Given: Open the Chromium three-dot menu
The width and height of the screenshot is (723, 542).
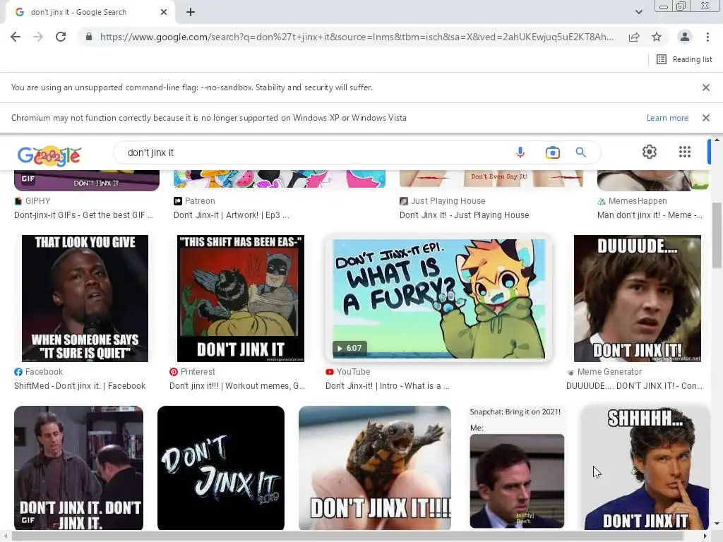Looking at the screenshot, I should click(707, 37).
